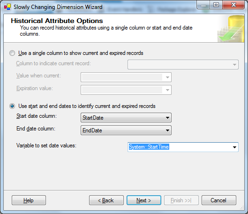248x214 pixels.
Task: Select start and end dates radio option
Action: [12, 106]
